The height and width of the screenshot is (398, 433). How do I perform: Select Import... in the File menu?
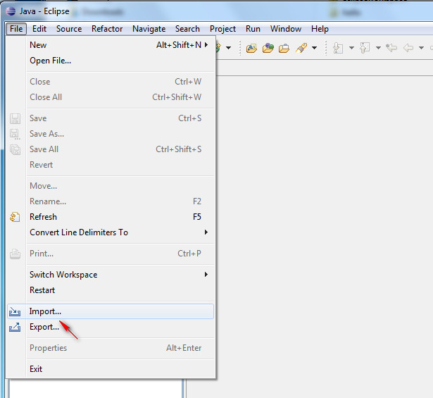tap(111, 311)
